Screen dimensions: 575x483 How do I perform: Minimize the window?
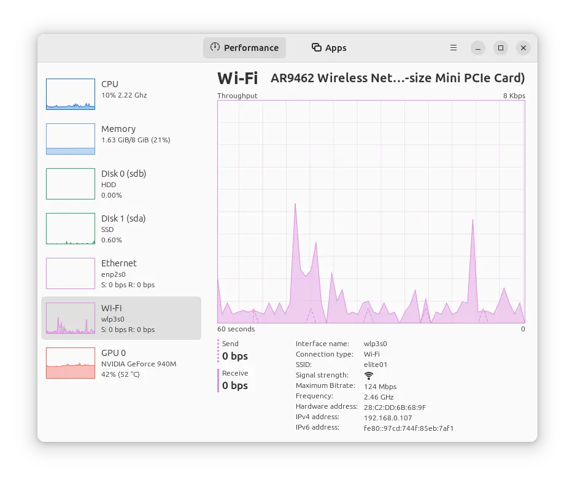tap(478, 48)
